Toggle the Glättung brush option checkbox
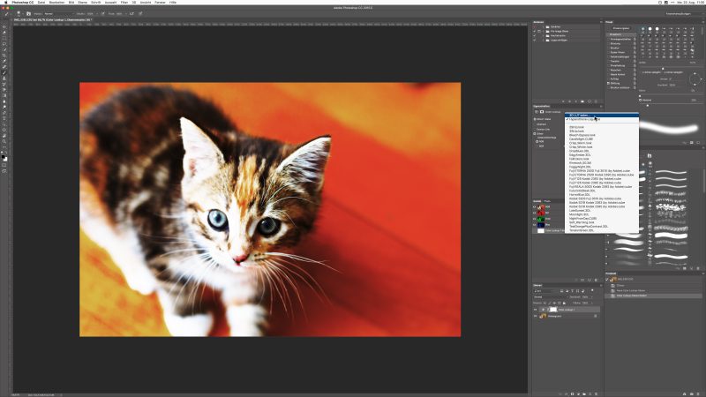This screenshot has height=397, width=706. point(608,83)
